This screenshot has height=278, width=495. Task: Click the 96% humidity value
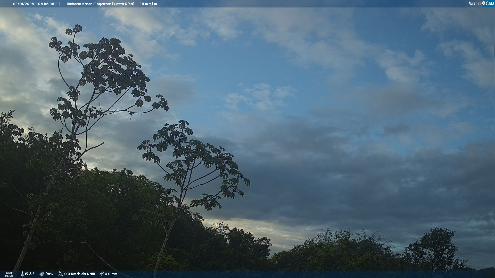[49, 274]
